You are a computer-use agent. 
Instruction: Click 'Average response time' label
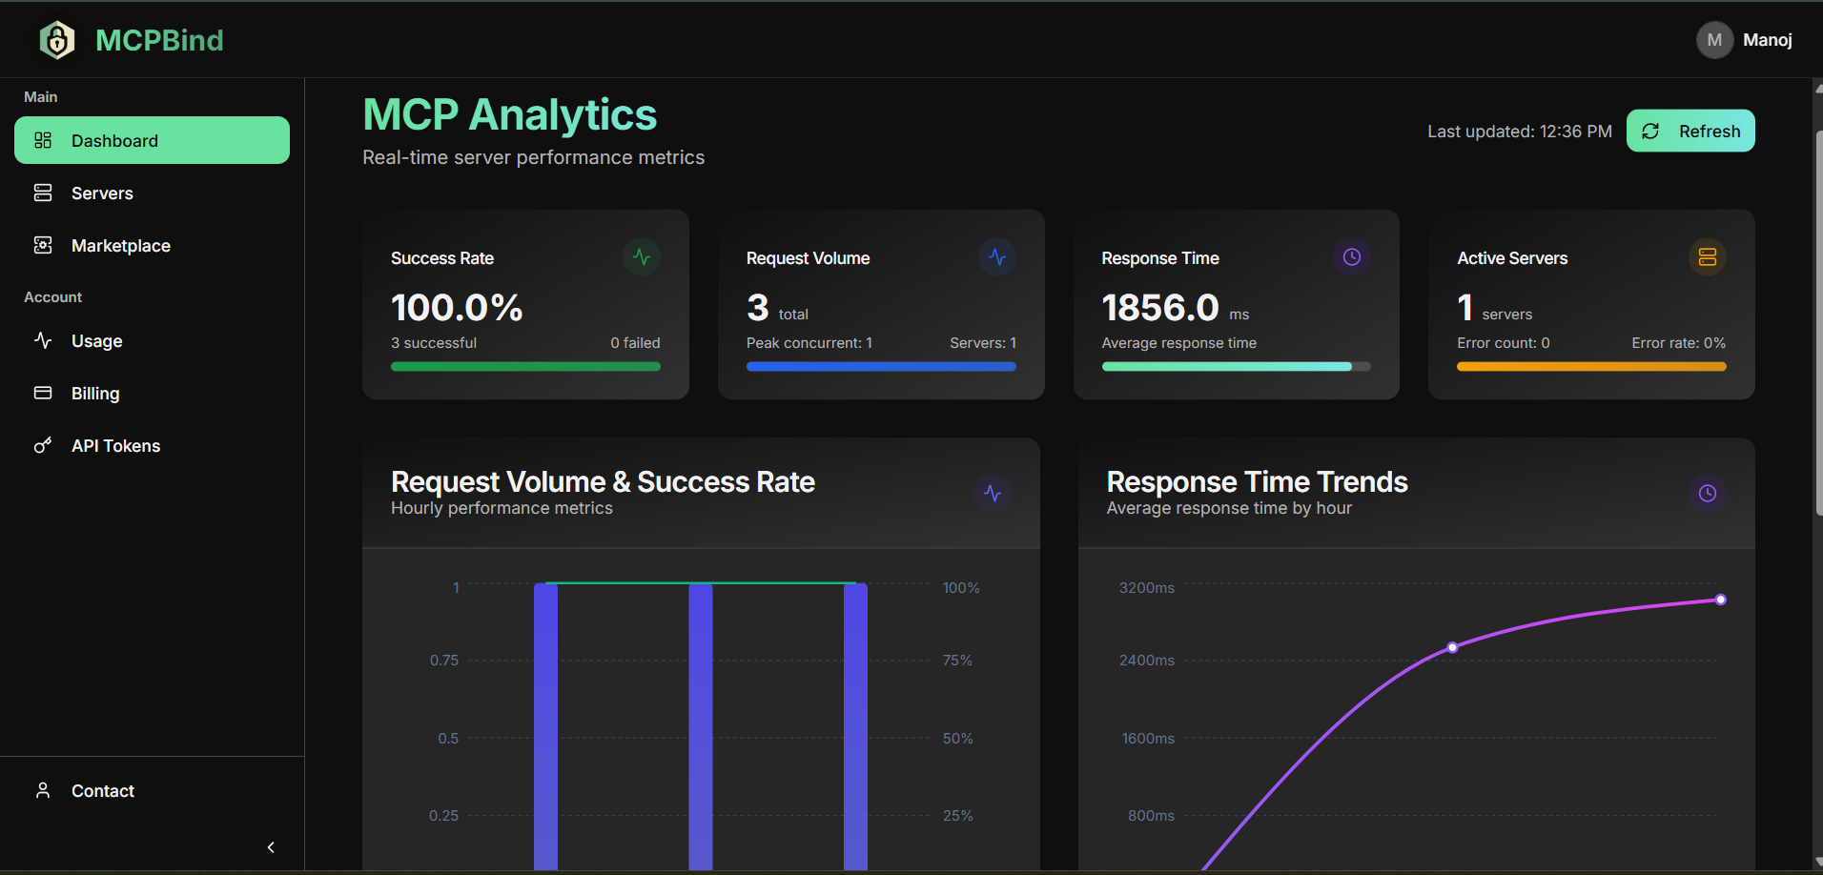(1179, 343)
